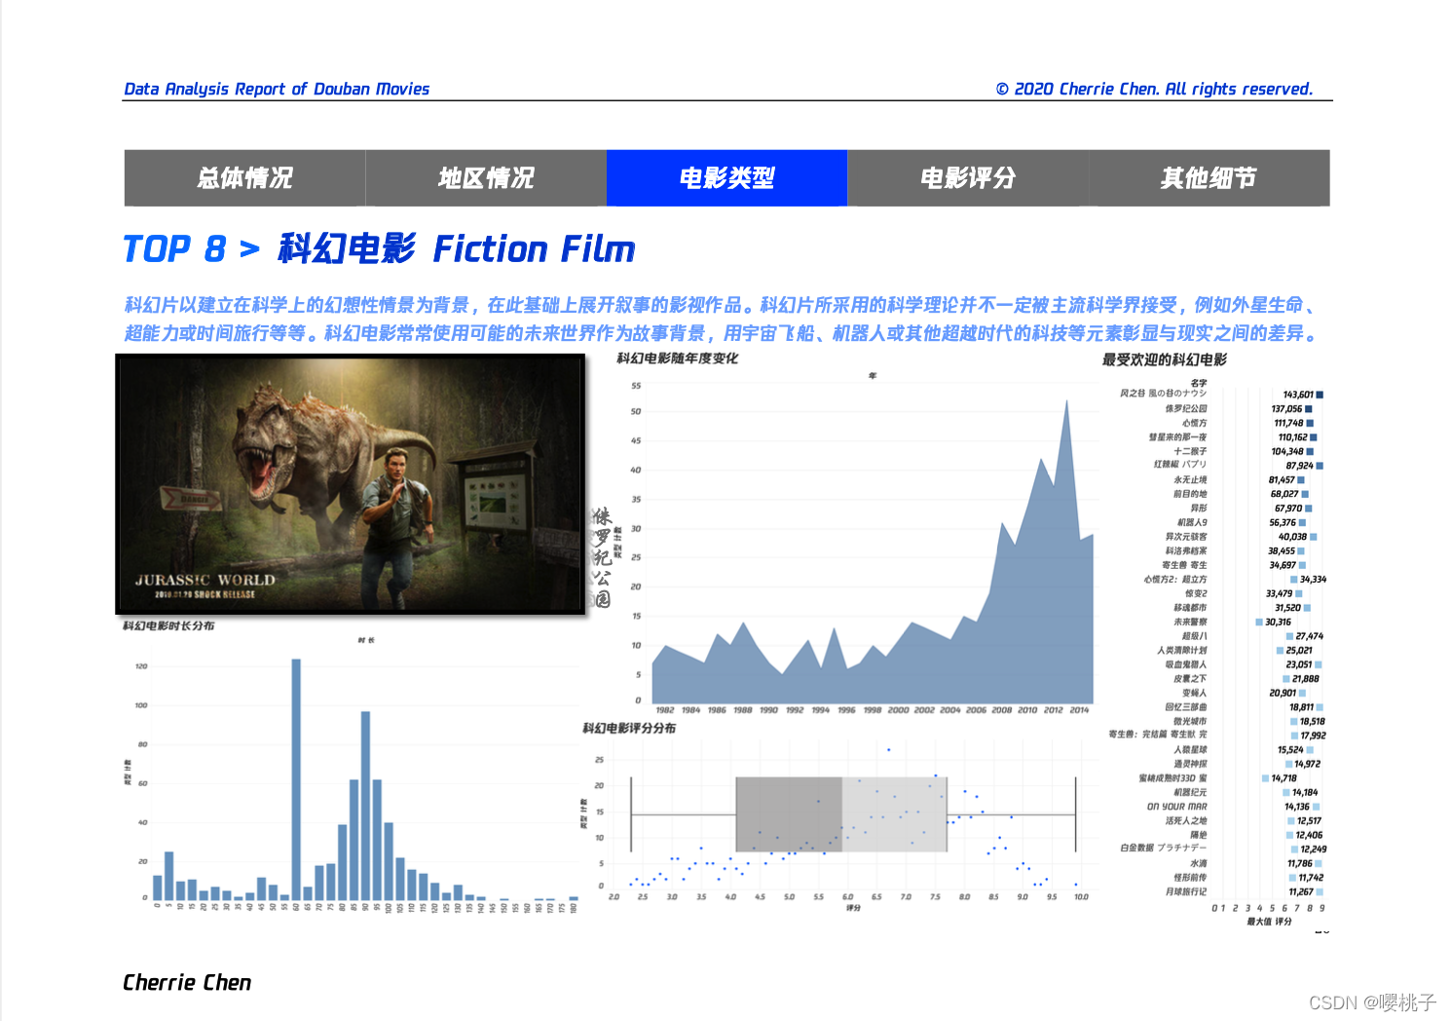The image size is (1451, 1021).
Task: Click the 活死人之地 movie label
Action: [x=1186, y=820]
